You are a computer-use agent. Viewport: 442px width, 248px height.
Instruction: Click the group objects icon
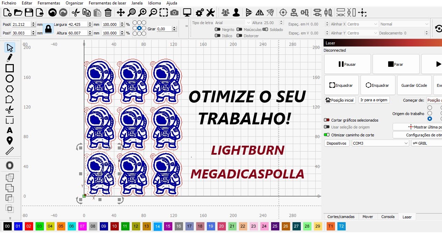225,13
